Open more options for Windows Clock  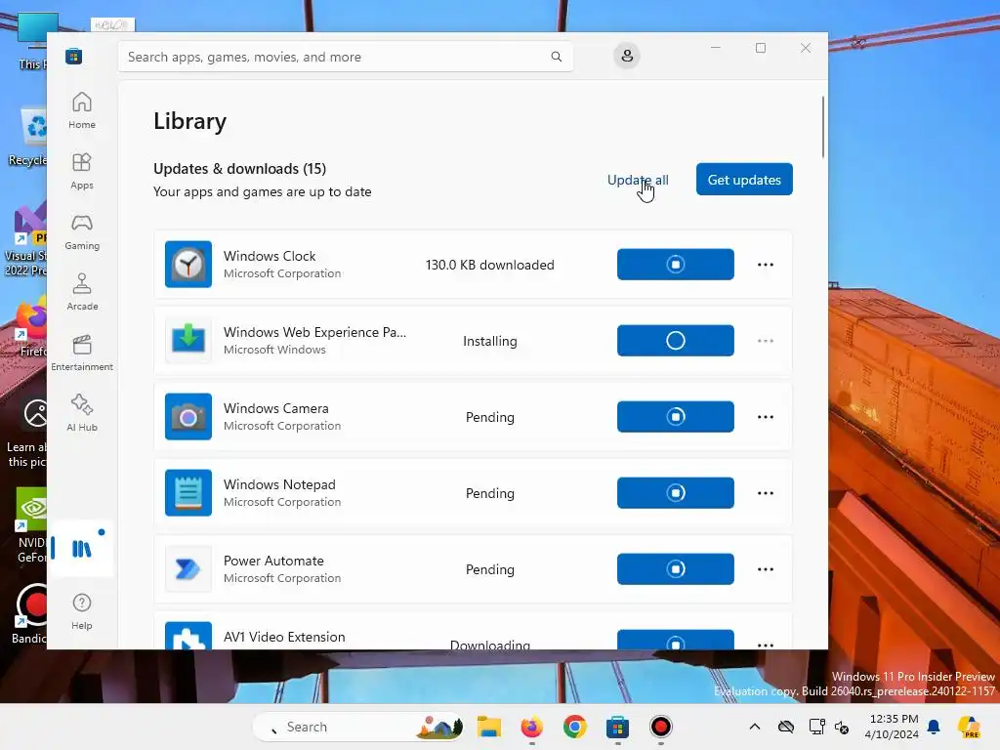[x=766, y=264]
